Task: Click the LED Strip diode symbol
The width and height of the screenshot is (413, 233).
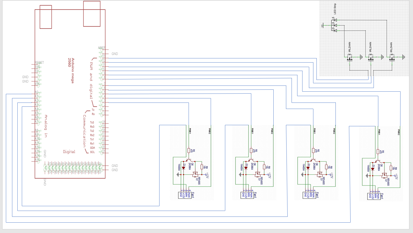Action: 334,25
